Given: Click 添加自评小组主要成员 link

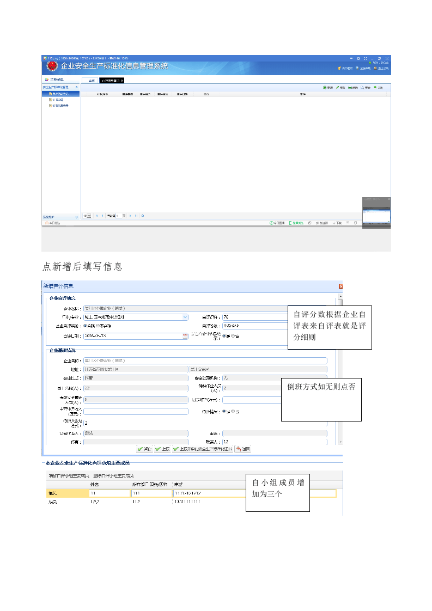Looking at the screenshot, I should 69,475.
